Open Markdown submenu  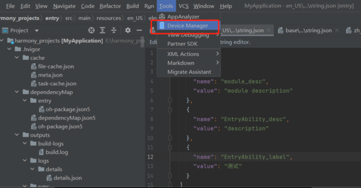[x=188, y=63]
